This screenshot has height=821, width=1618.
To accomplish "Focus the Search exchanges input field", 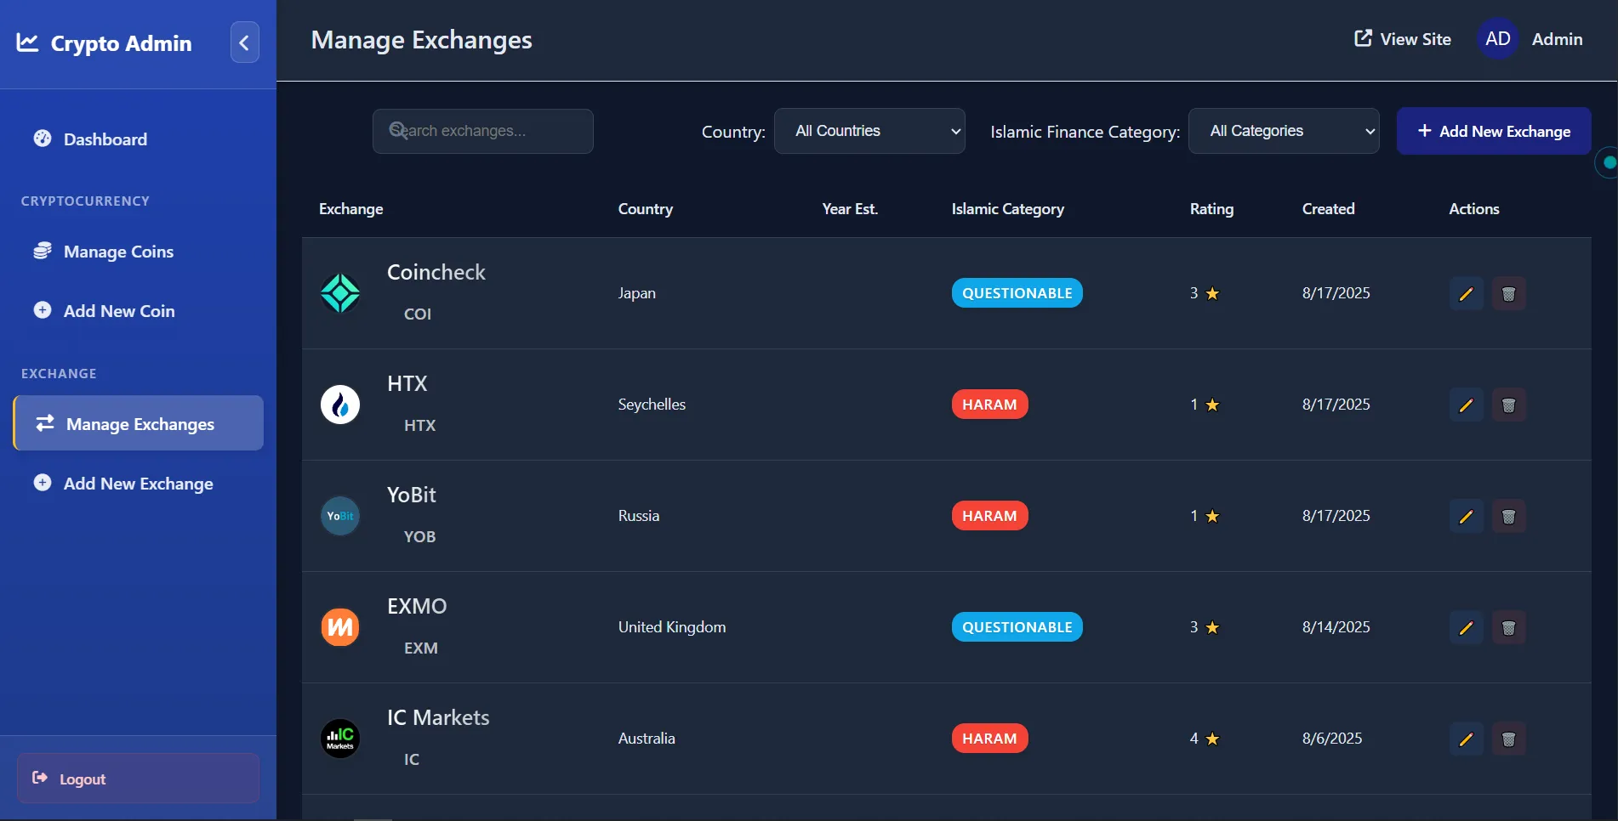I will [x=483, y=131].
